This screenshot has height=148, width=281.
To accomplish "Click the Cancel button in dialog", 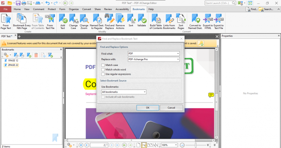I will 171,108.
